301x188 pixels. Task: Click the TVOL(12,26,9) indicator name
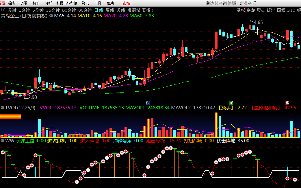point(20,108)
